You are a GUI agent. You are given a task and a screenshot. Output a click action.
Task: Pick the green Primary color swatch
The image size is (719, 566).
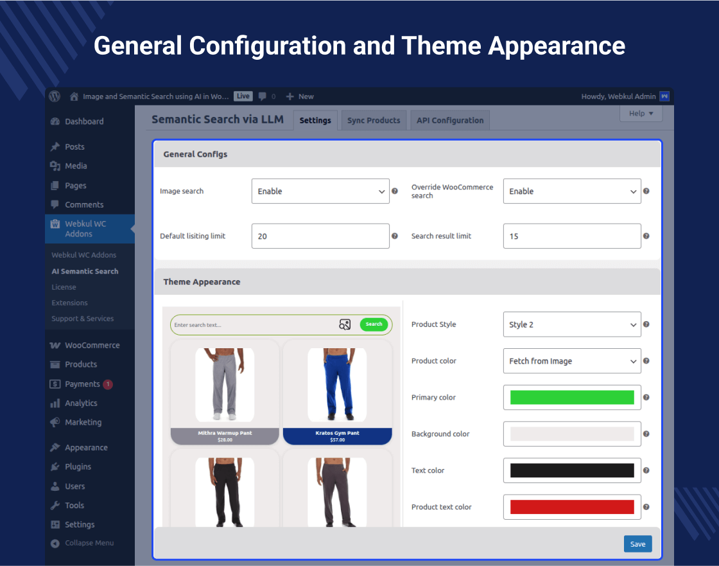coord(572,397)
